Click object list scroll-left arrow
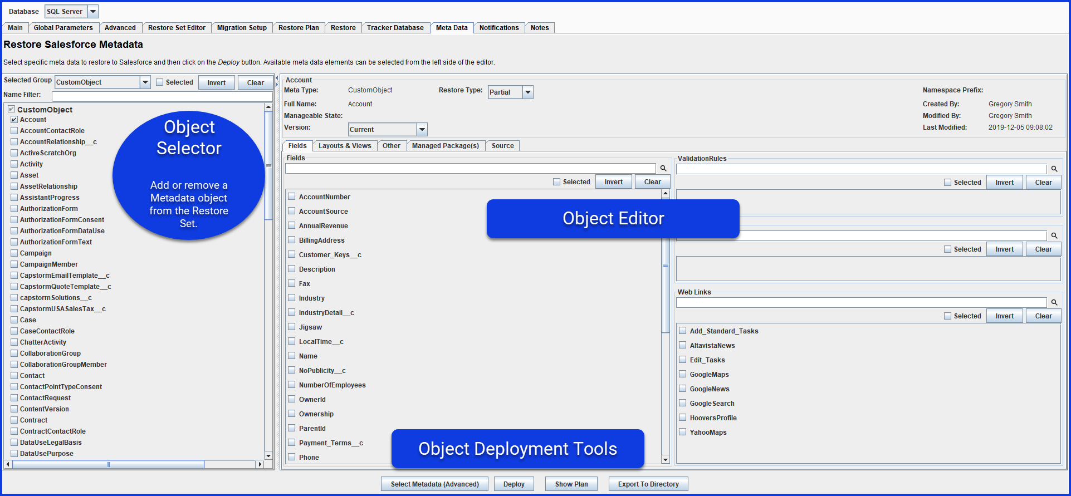 click(8, 464)
